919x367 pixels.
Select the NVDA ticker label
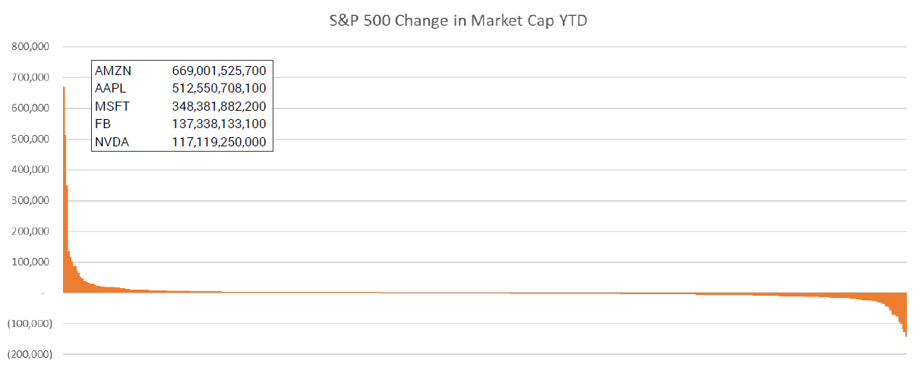[112, 142]
